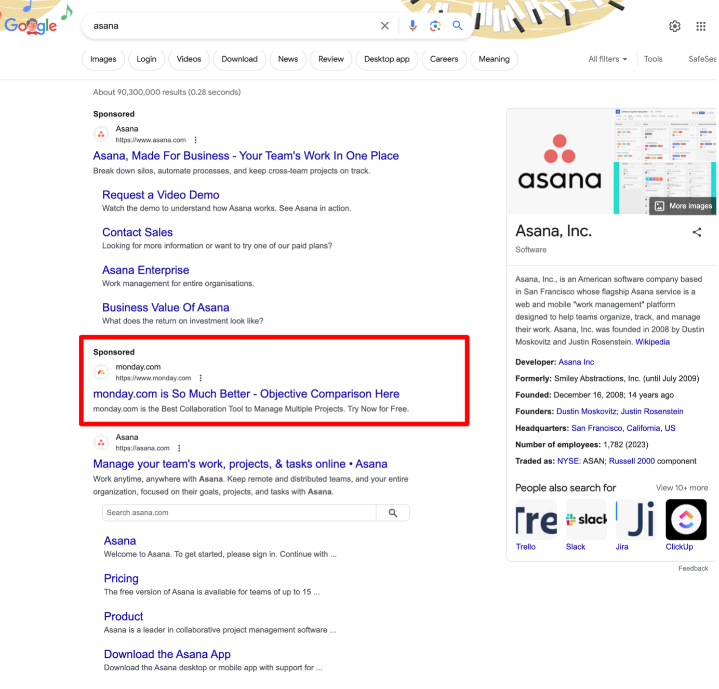This screenshot has width=719, height=689.
Task: Open the Justin Rosenstein founder link
Action: click(652, 412)
